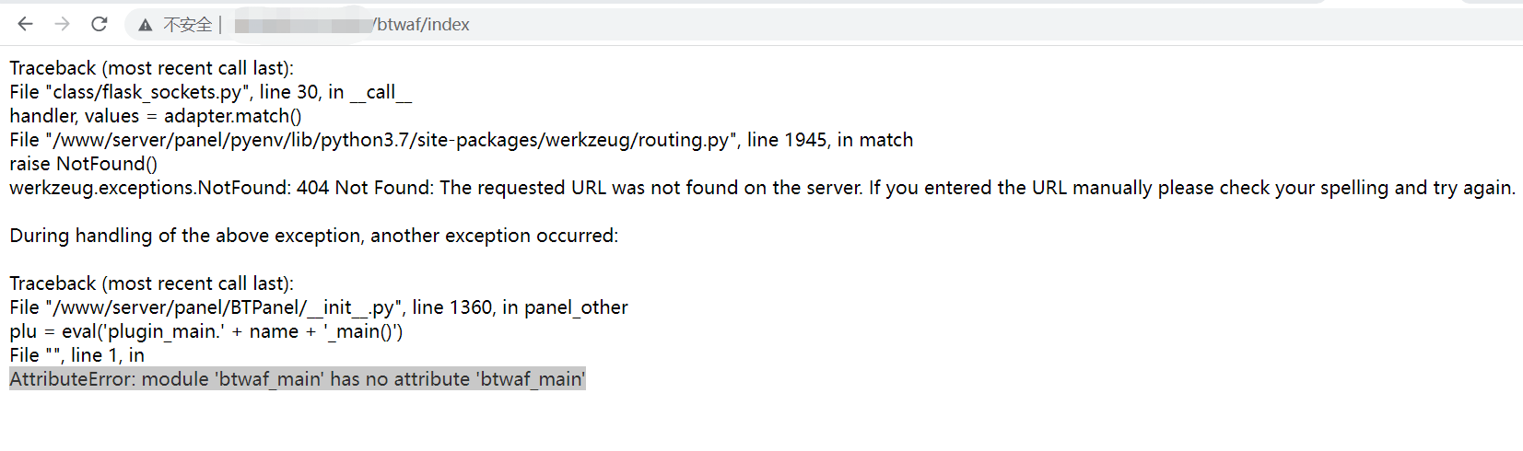Click the "plu = eval('plugin_main.'" code line
This screenshot has height=451, width=1523.
(x=206, y=331)
